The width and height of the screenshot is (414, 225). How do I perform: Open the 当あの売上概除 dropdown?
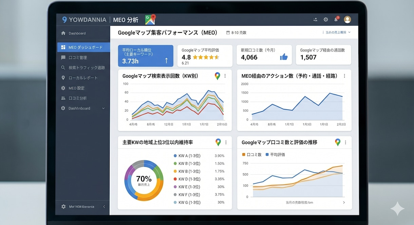pyautogui.click(x=336, y=32)
